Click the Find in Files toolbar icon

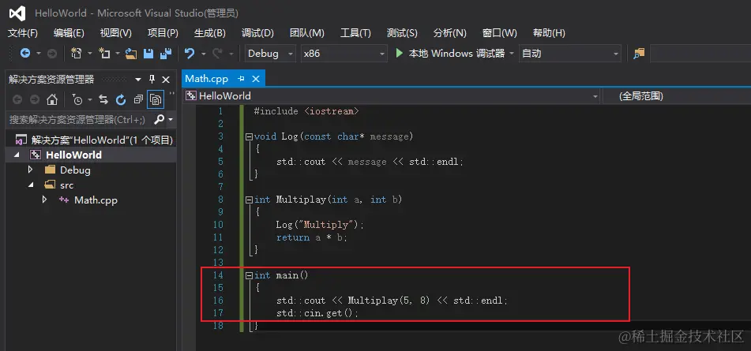[x=639, y=54]
